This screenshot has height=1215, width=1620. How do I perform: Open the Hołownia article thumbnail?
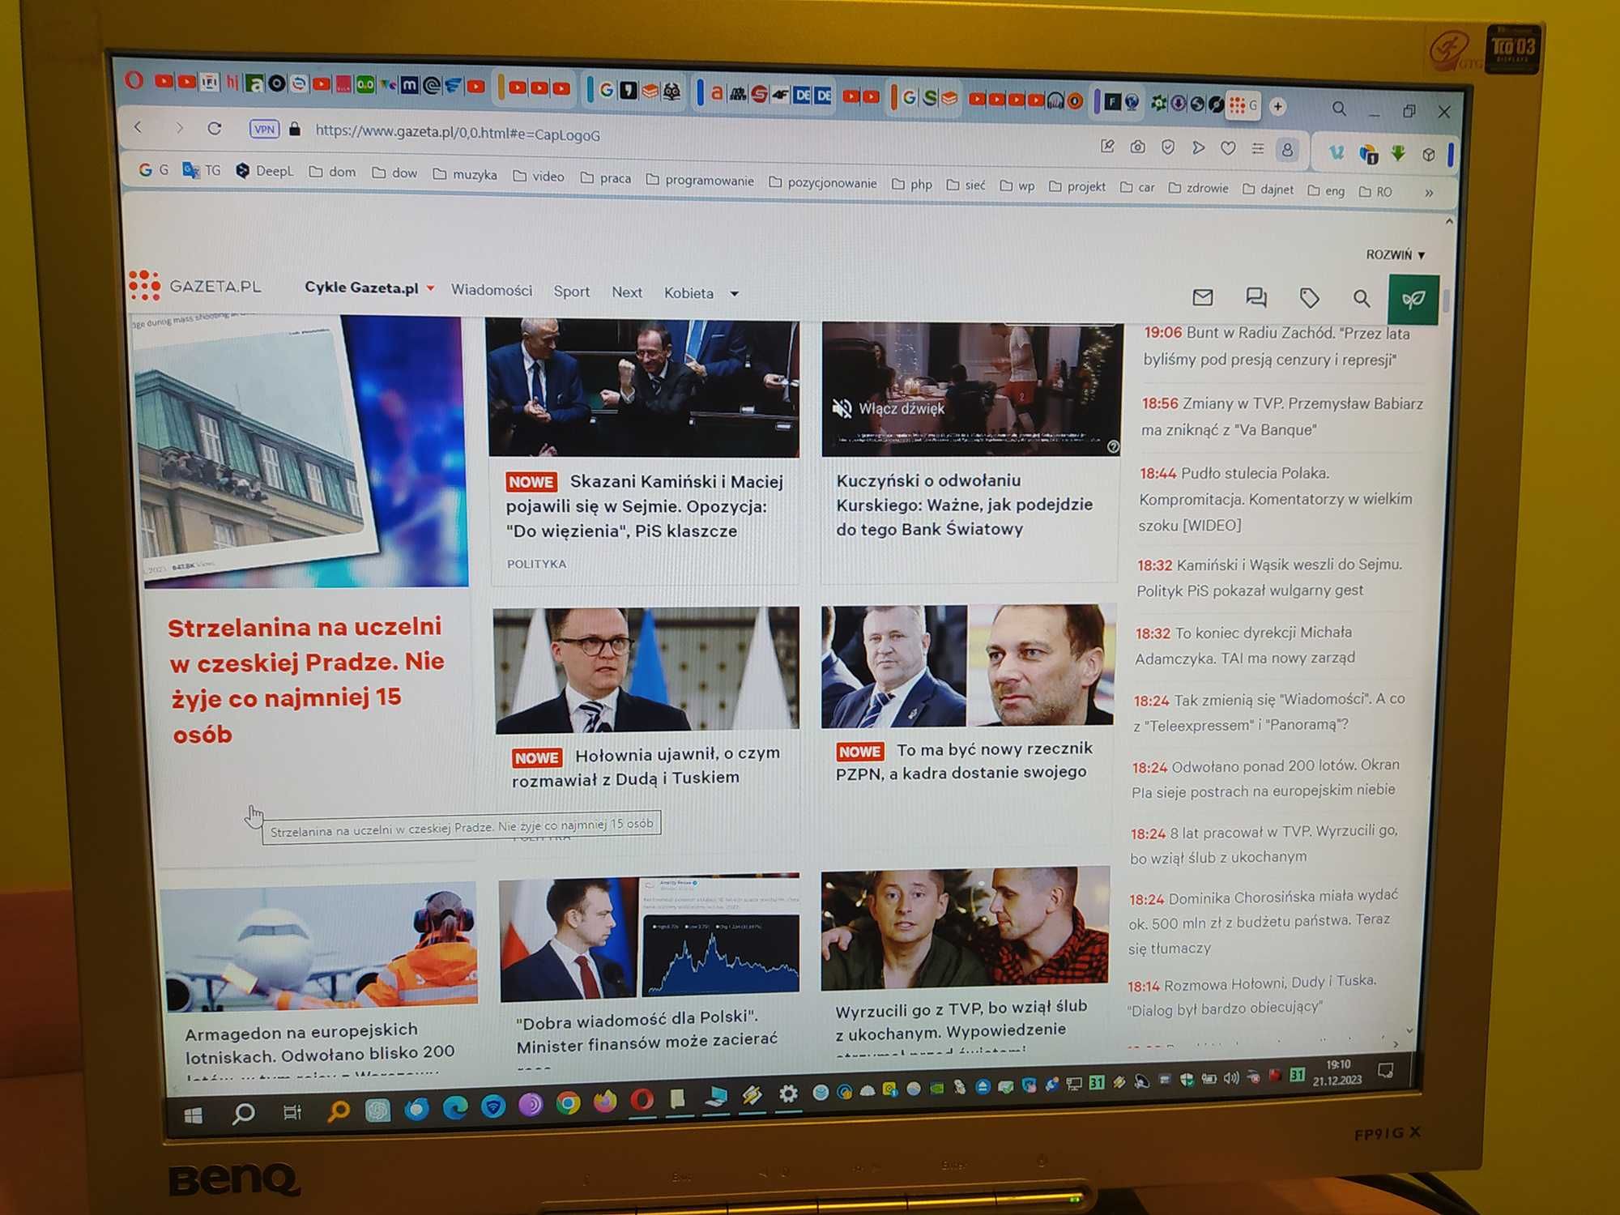pos(646,669)
